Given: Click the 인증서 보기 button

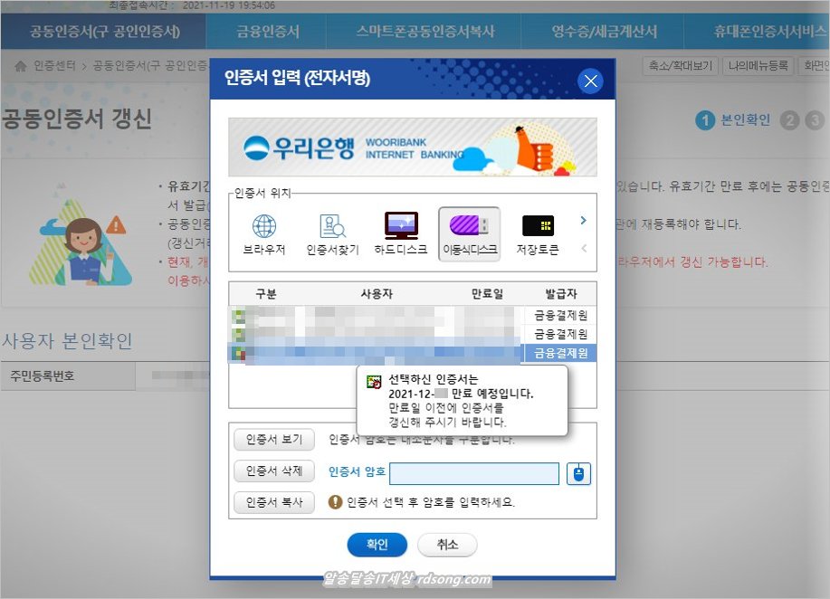Looking at the screenshot, I should pyautogui.click(x=274, y=440).
